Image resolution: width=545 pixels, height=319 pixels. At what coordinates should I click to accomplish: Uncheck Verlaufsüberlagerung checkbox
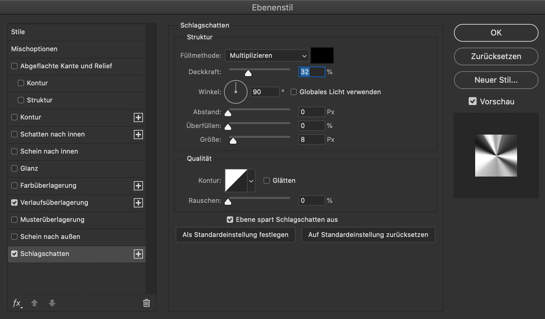click(14, 202)
